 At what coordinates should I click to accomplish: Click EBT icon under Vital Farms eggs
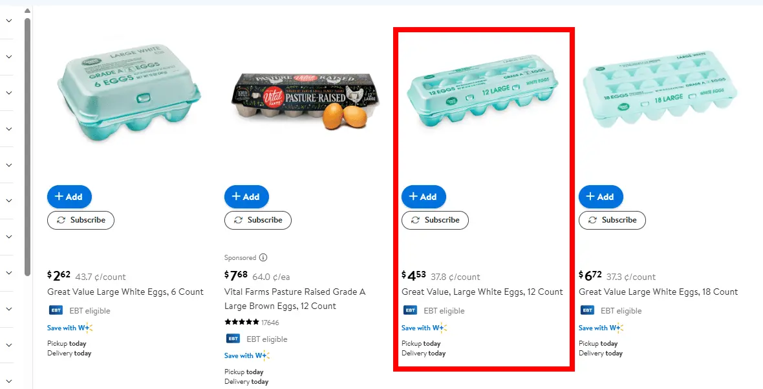point(233,339)
